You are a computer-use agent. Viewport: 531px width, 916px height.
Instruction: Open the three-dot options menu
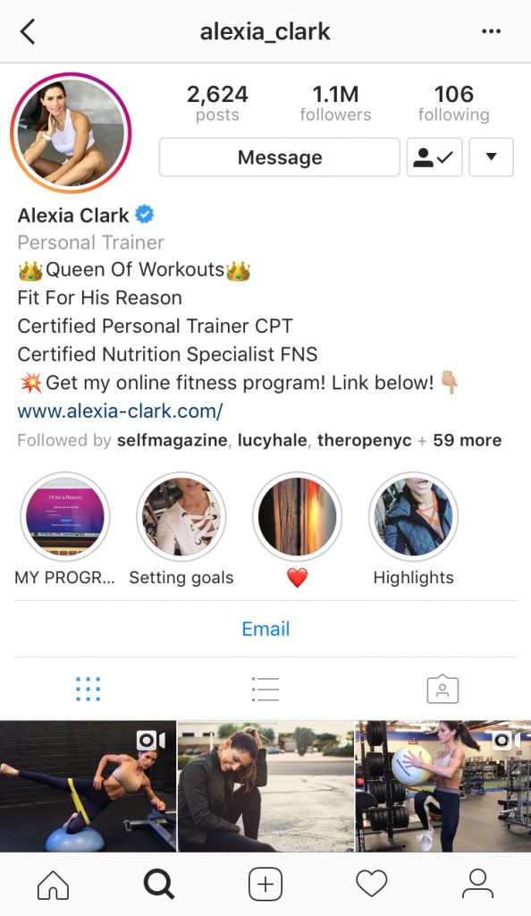click(x=491, y=31)
